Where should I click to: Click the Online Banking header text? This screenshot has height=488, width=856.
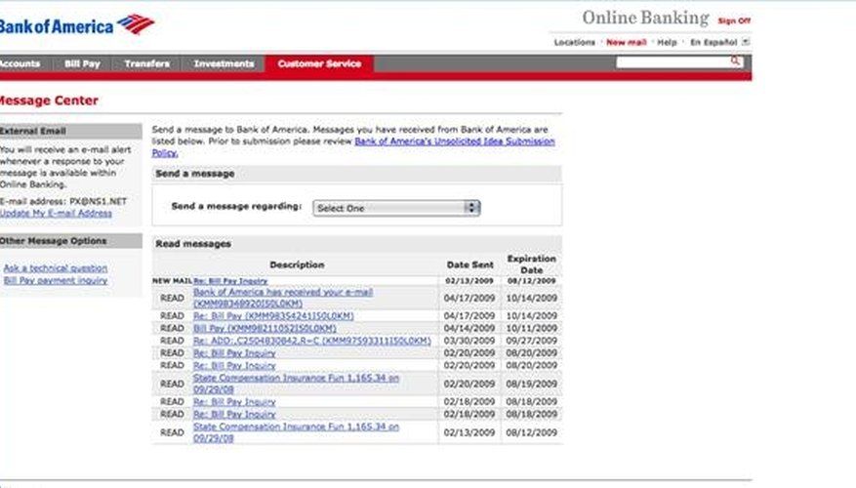pyautogui.click(x=645, y=18)
